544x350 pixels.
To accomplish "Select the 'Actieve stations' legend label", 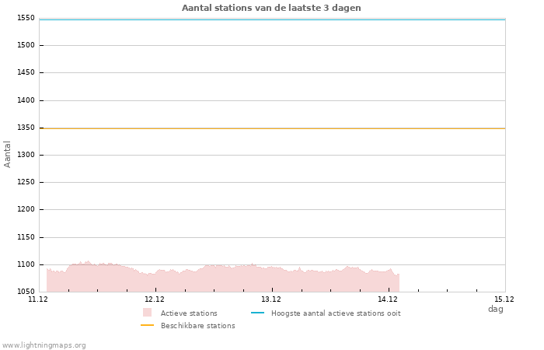I will [189, 313].
